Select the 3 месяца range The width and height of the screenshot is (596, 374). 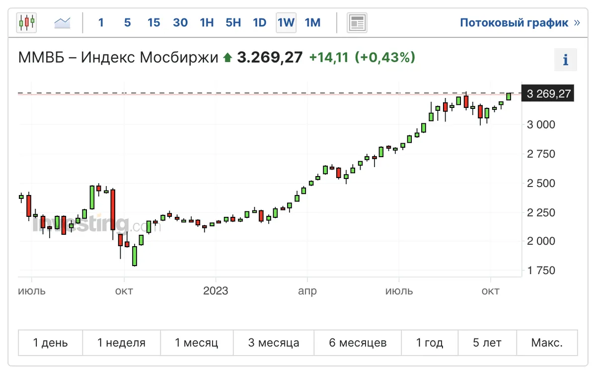[274, 343]
